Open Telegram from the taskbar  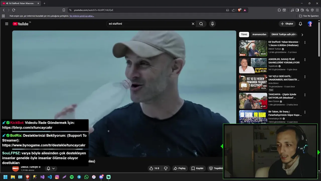click(x=79, y=177)
